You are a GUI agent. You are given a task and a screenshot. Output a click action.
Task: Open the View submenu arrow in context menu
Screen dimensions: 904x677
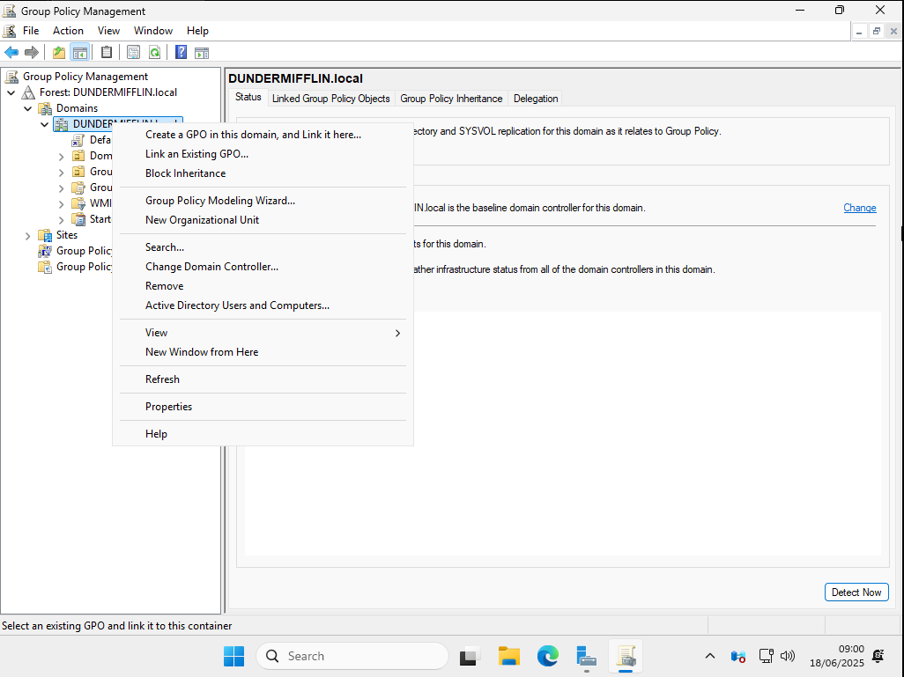[x=397, y=333]
